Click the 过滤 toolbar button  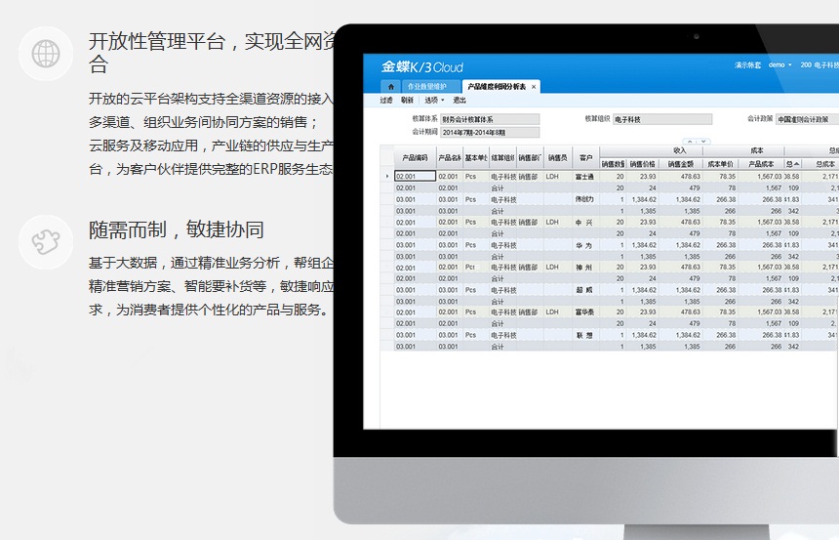coord(385,101)
